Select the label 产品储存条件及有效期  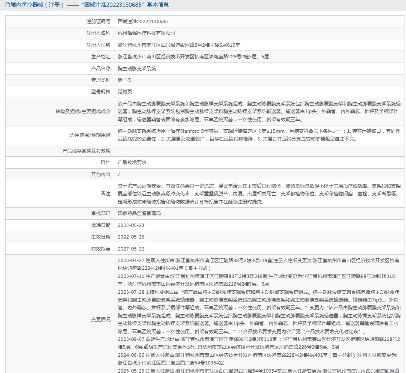point(87,151)
